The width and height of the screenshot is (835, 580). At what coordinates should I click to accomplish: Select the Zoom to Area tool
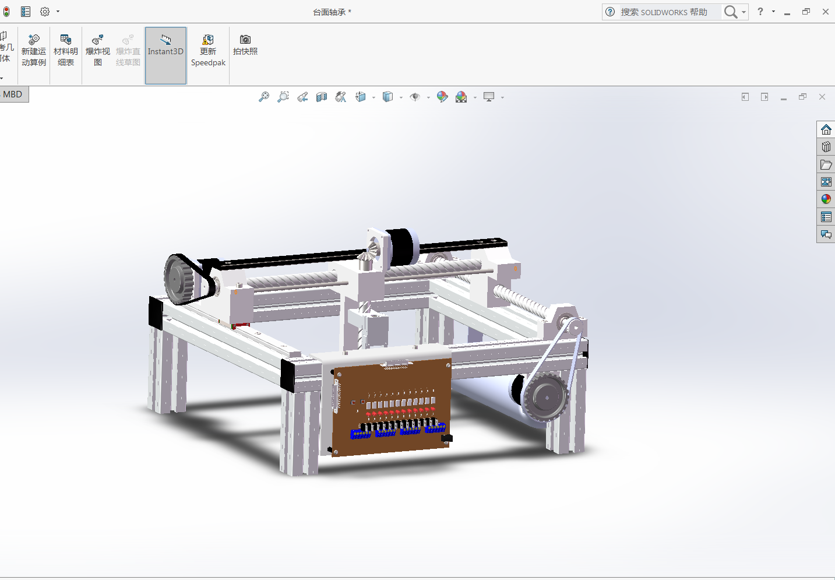pos(283,97)
